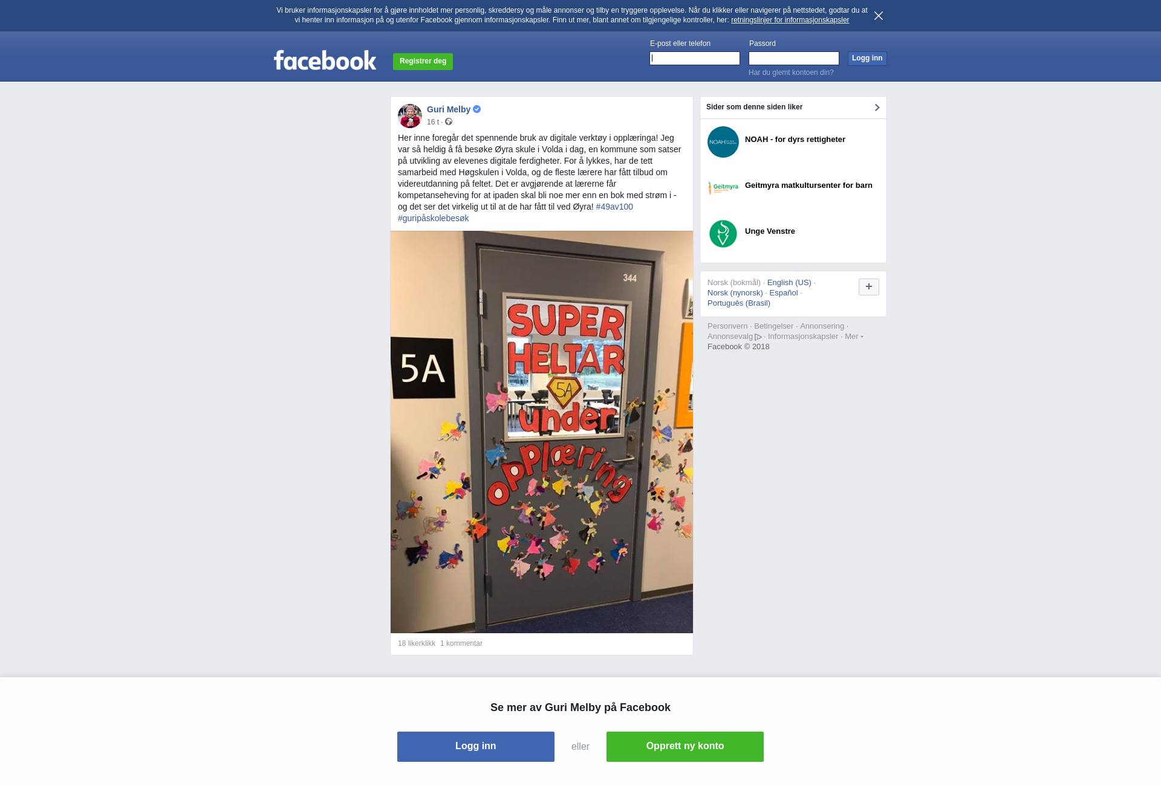Open the NOAH page logo

tap(723, 142)
